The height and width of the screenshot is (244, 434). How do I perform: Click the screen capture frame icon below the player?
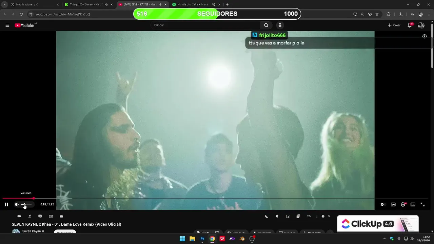click(51, 216)
